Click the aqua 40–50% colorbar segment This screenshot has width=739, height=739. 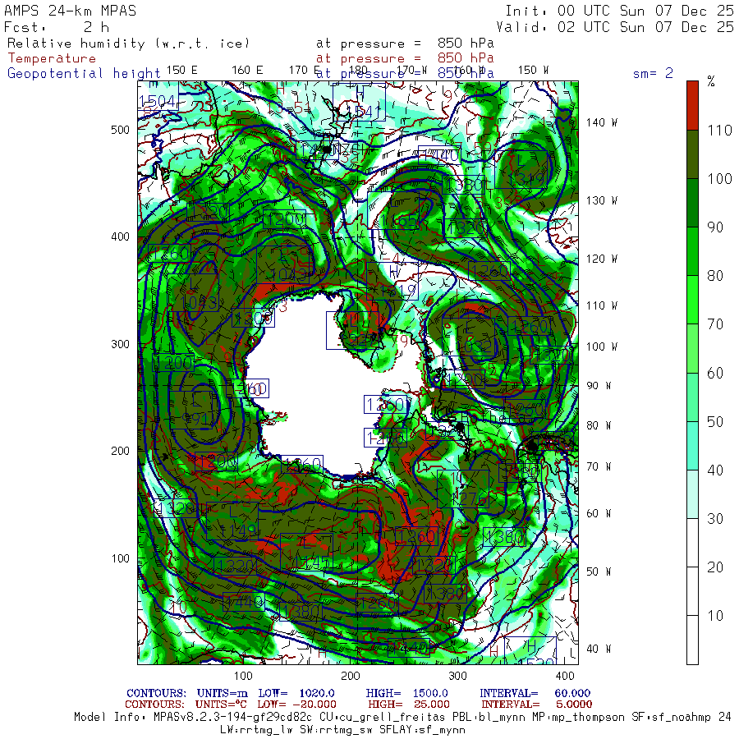pyautogui.click(x=692, y=446)
